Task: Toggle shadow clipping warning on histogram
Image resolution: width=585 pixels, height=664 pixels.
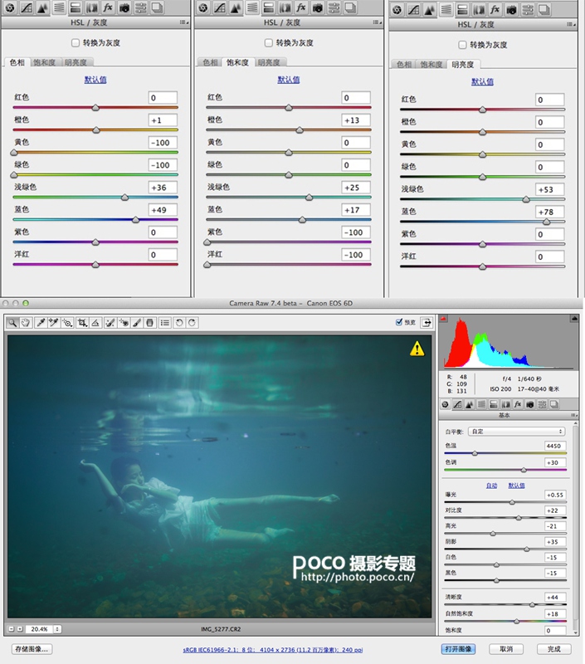Action: pos(443,319)
